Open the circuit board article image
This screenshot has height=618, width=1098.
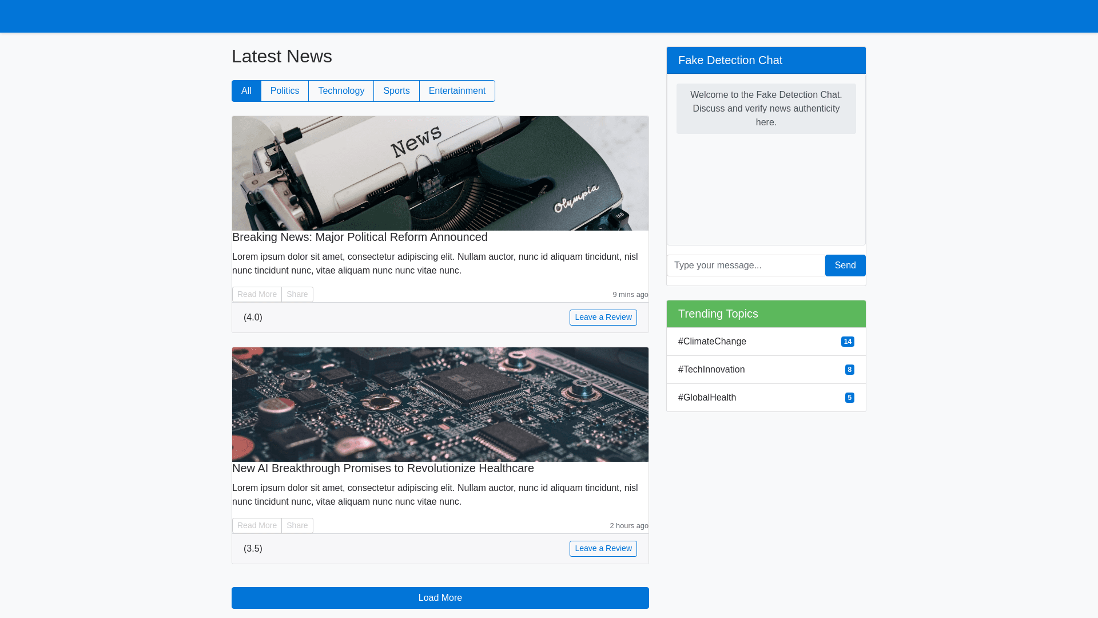click(x=440, y=405)
